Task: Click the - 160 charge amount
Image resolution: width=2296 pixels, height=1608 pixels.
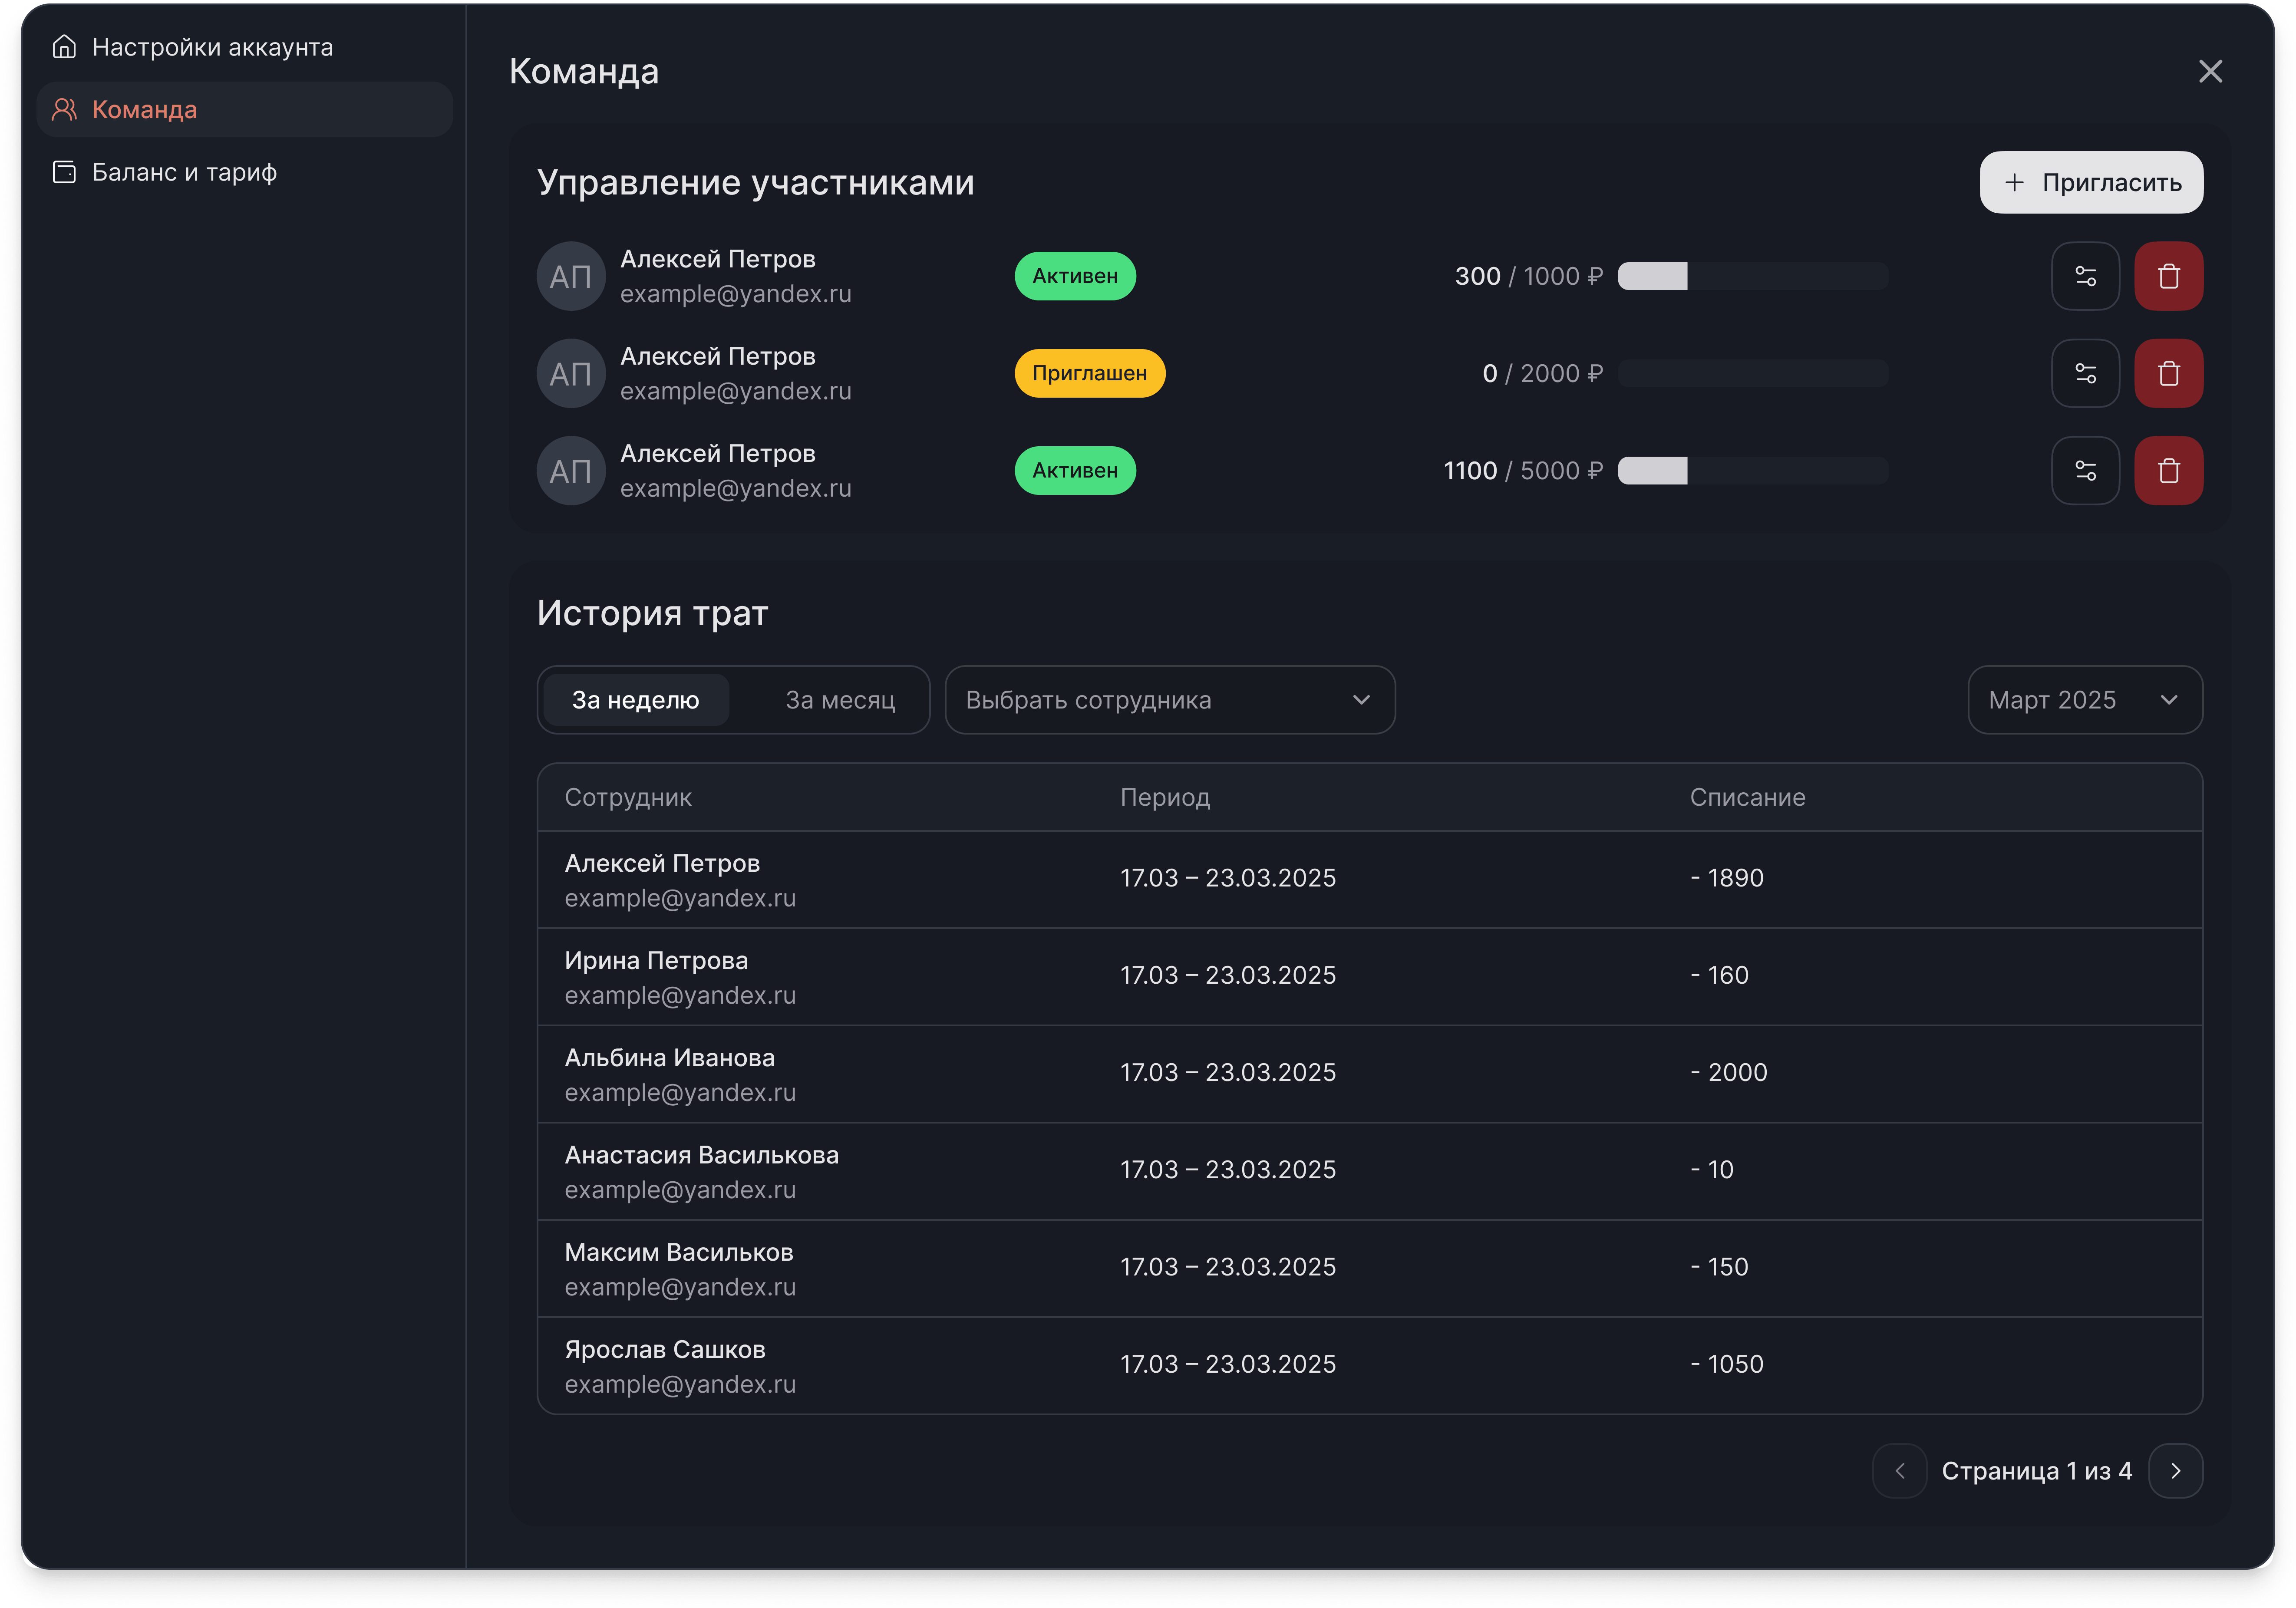Action: click(1719, 975)
